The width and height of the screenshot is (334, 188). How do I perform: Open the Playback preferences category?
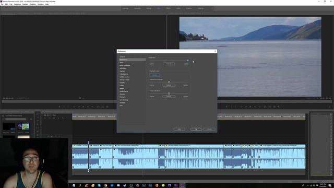pos(123,97)
